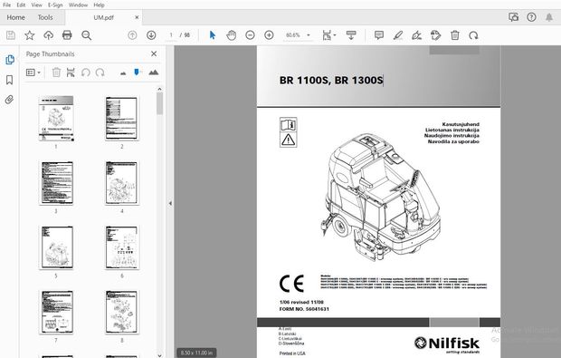561x358 pixels.
Task: Select the page 4 thumbnail
Action: pyautogui.click(x=121, y=183)
